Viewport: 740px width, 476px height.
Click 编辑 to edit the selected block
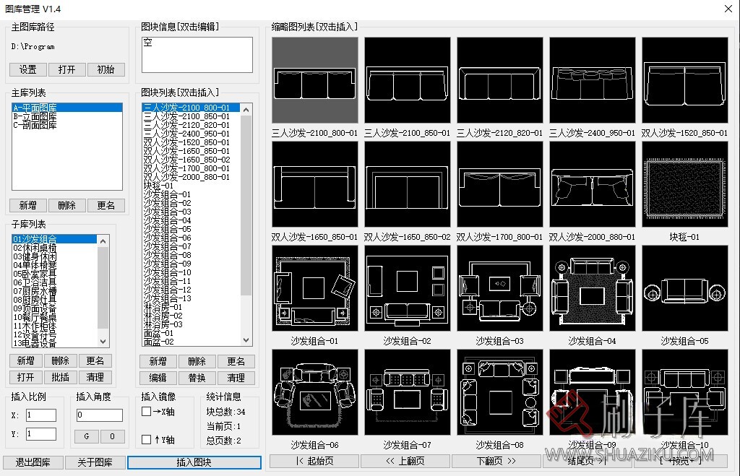pos(158,377)
